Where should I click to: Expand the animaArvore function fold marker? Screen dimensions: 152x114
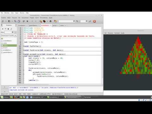[23, 54]
